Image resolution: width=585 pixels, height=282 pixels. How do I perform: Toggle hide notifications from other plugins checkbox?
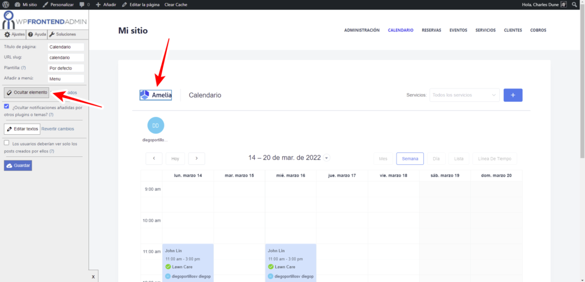6,106
